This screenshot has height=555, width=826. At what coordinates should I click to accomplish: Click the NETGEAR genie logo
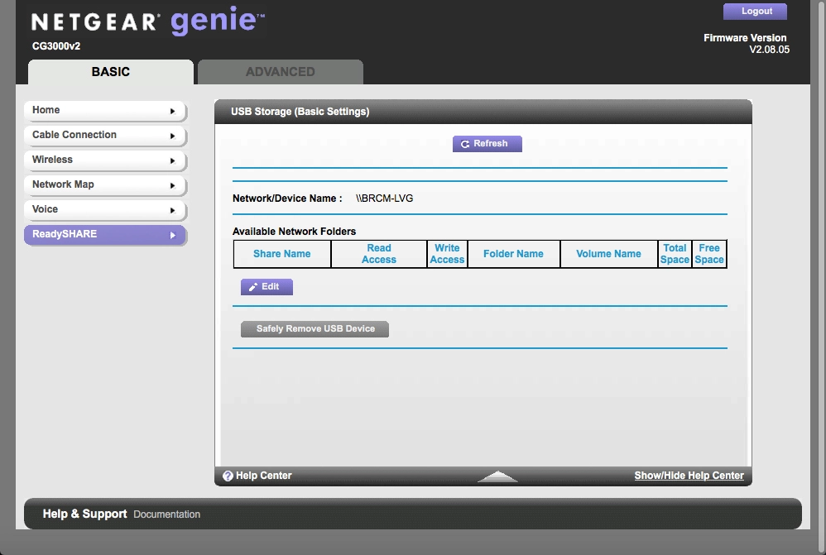click(x=148, y=22)
